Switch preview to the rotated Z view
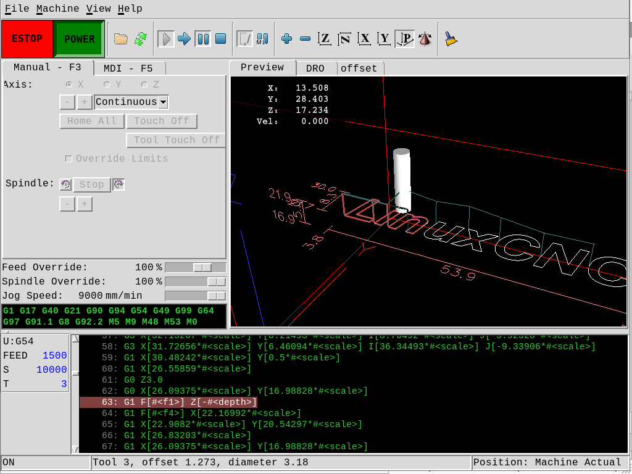This screenshot has width=632, height=474. 344,39
